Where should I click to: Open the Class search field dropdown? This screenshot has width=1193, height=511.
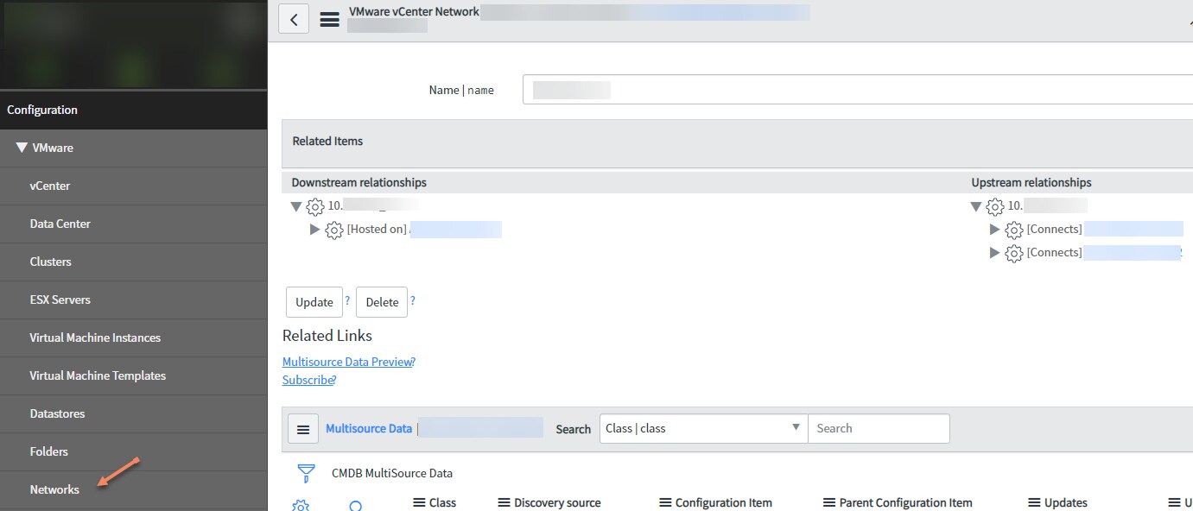coord(703,428)
